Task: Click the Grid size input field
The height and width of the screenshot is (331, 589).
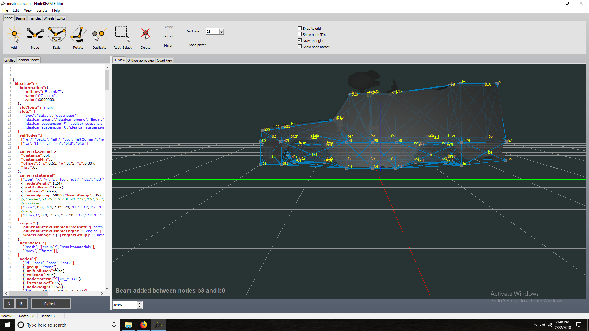Action: pos(212,31)
